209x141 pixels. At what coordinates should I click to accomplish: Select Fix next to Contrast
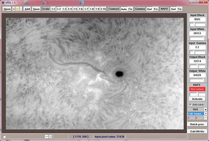click(x=130, y=9)
